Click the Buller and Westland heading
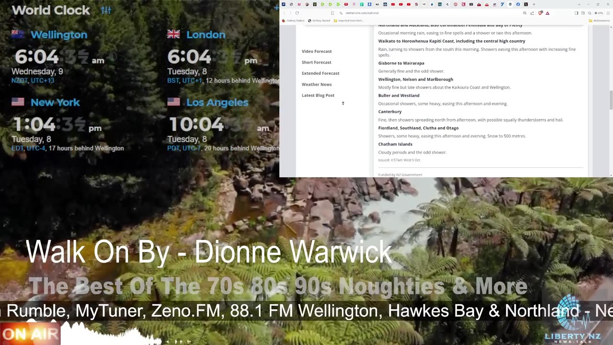Image resolution: width=613 pixels, height=345 pixels. point(399,95)
